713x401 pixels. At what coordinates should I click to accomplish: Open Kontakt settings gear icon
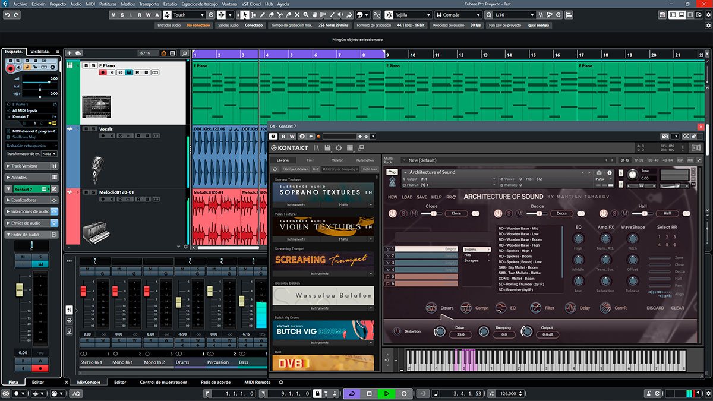[338, 147]
